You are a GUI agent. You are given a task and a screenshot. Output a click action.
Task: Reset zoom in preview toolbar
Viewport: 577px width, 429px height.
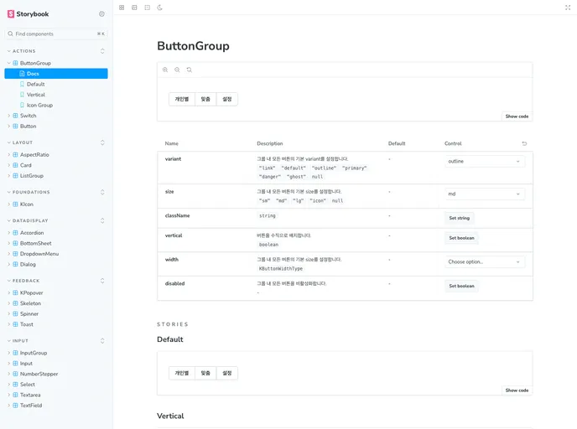tap(190, 70)
